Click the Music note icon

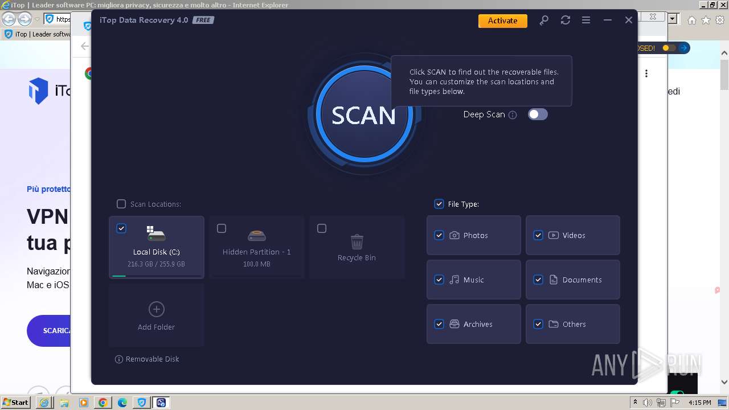point(454,280)
